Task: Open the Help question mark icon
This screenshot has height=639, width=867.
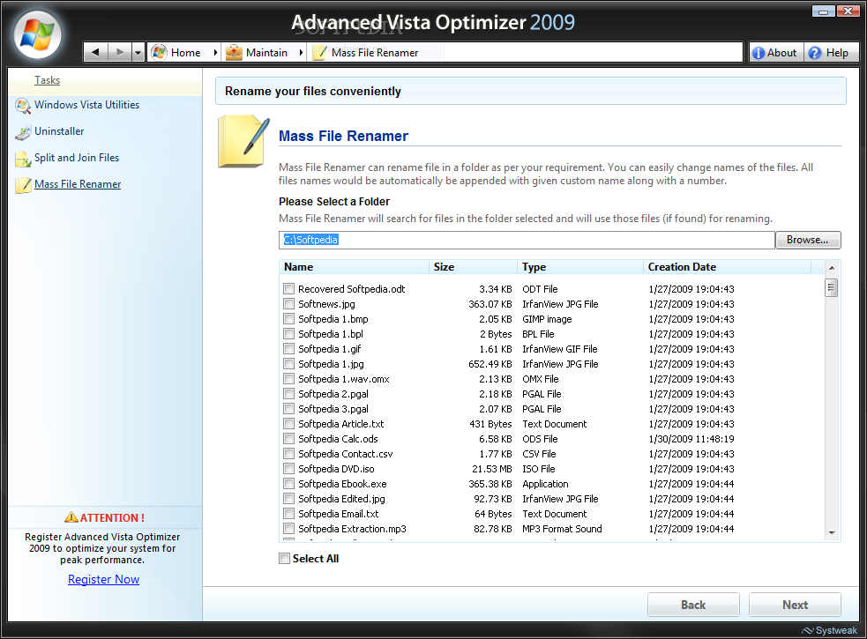Action: tap(814, 53)
